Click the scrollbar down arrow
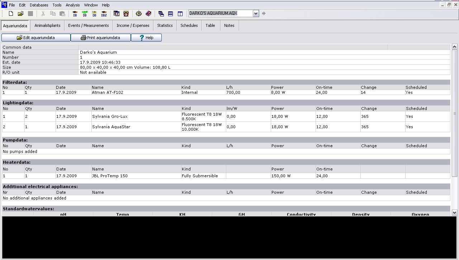 coord(454,212)
